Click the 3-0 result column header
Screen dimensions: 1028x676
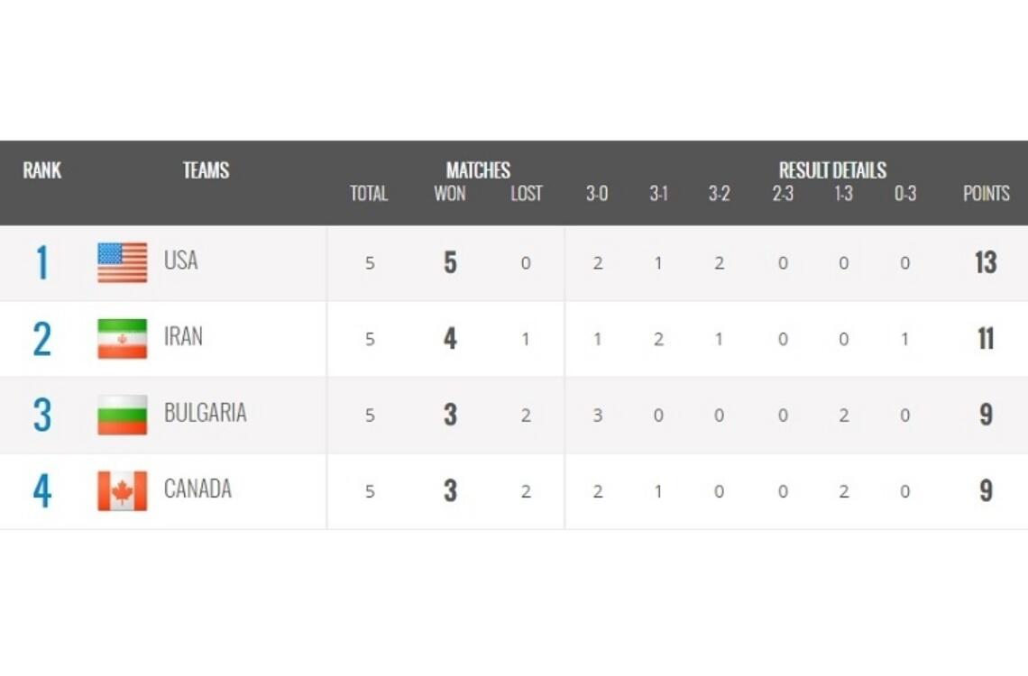pyautogui.click(x=597, y=194)
